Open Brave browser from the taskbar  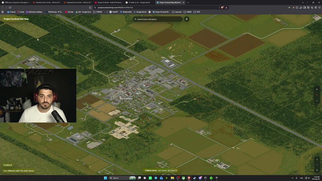click(x=189, y=178)
